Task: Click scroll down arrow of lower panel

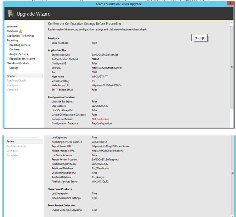Action: click(233, 216)
